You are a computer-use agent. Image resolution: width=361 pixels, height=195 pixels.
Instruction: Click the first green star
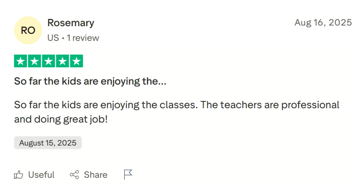(21, 61)
